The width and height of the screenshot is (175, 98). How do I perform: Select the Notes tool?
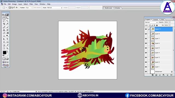4,45
